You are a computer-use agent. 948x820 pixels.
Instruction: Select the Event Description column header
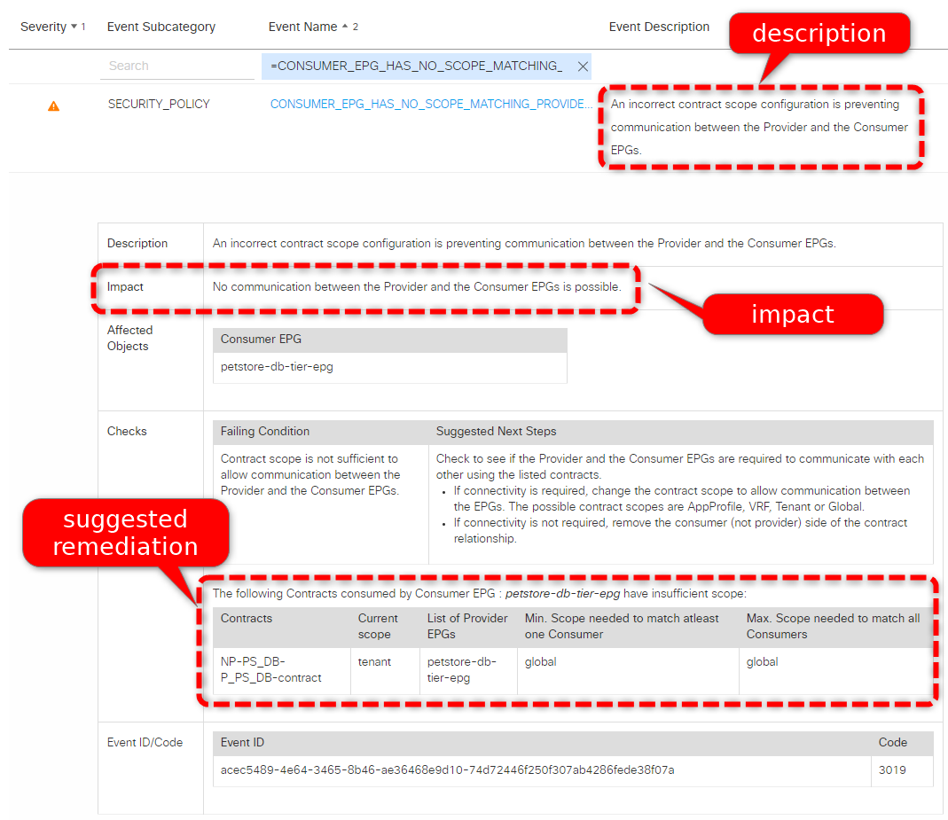659,27
